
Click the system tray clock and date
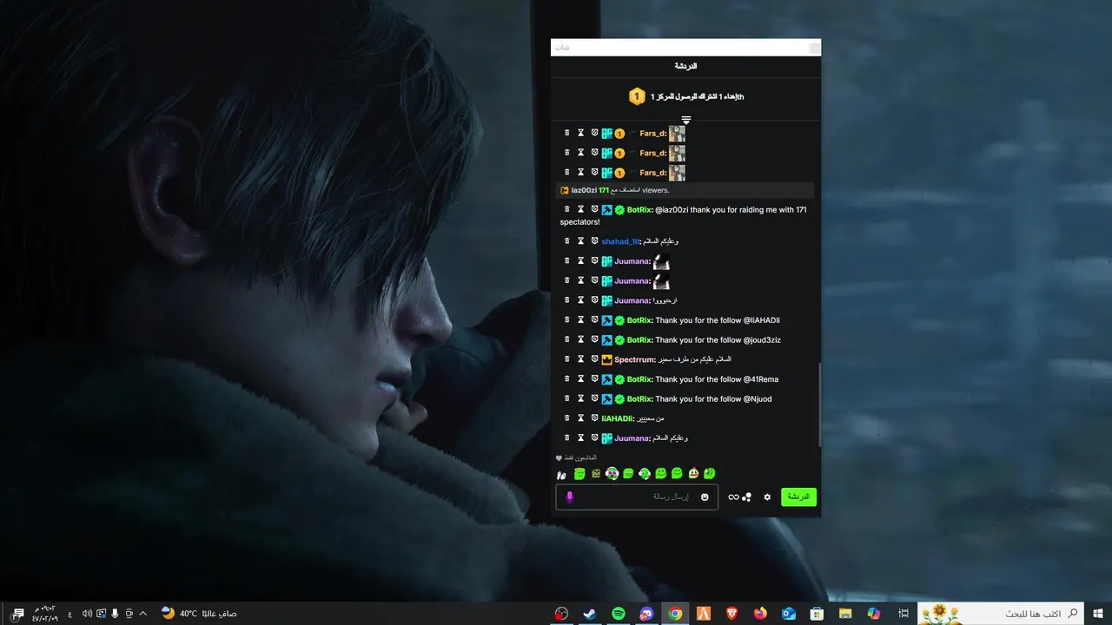click(45, 614)
